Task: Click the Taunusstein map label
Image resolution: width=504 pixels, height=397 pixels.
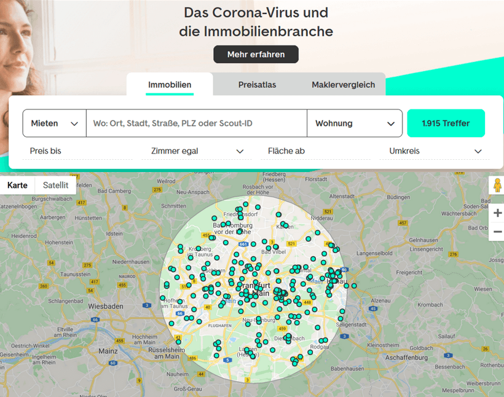Action: [75, 274]
